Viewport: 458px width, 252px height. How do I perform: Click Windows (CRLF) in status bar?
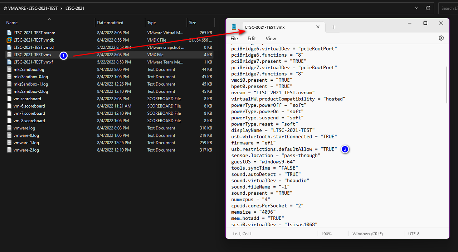click(367, 234)
